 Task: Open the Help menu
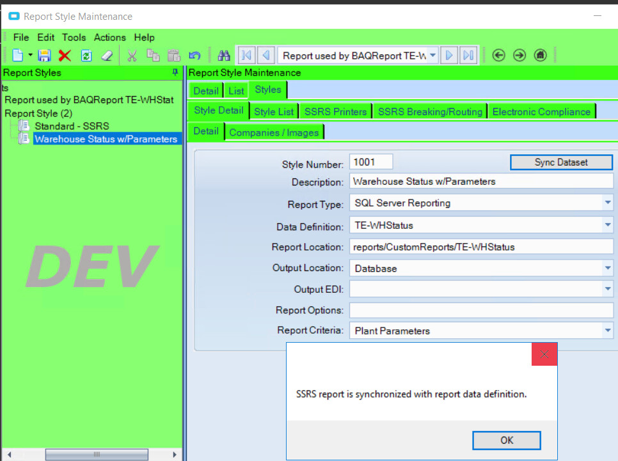click(x=144, y=38)
